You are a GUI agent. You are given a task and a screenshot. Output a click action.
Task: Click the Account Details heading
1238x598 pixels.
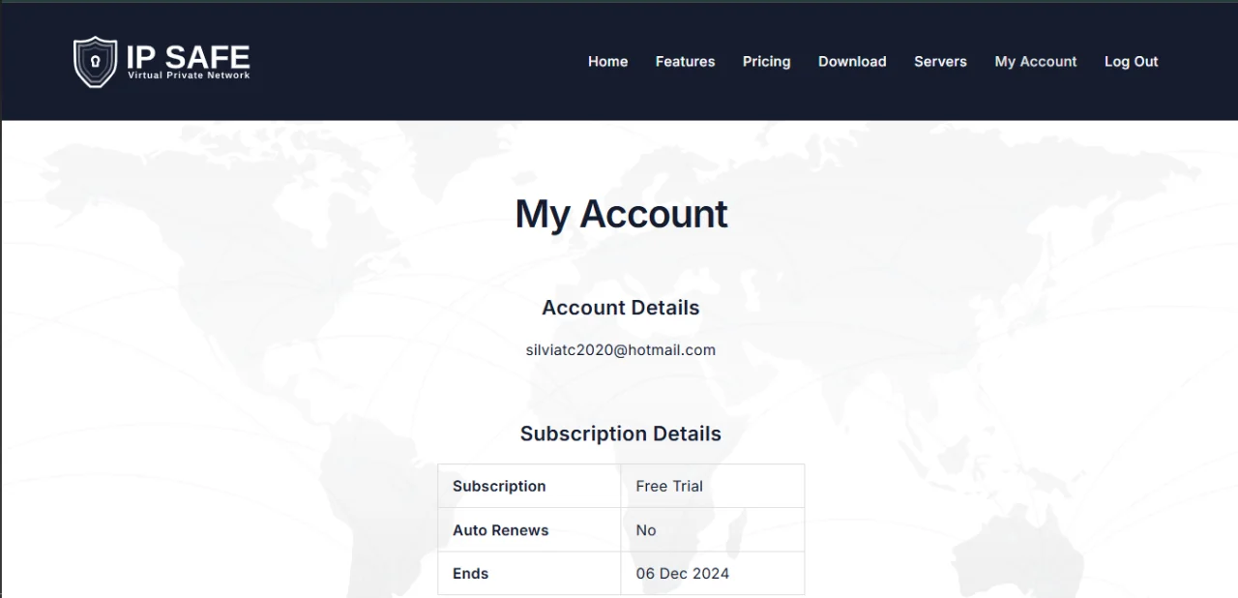tap(621, 308)
